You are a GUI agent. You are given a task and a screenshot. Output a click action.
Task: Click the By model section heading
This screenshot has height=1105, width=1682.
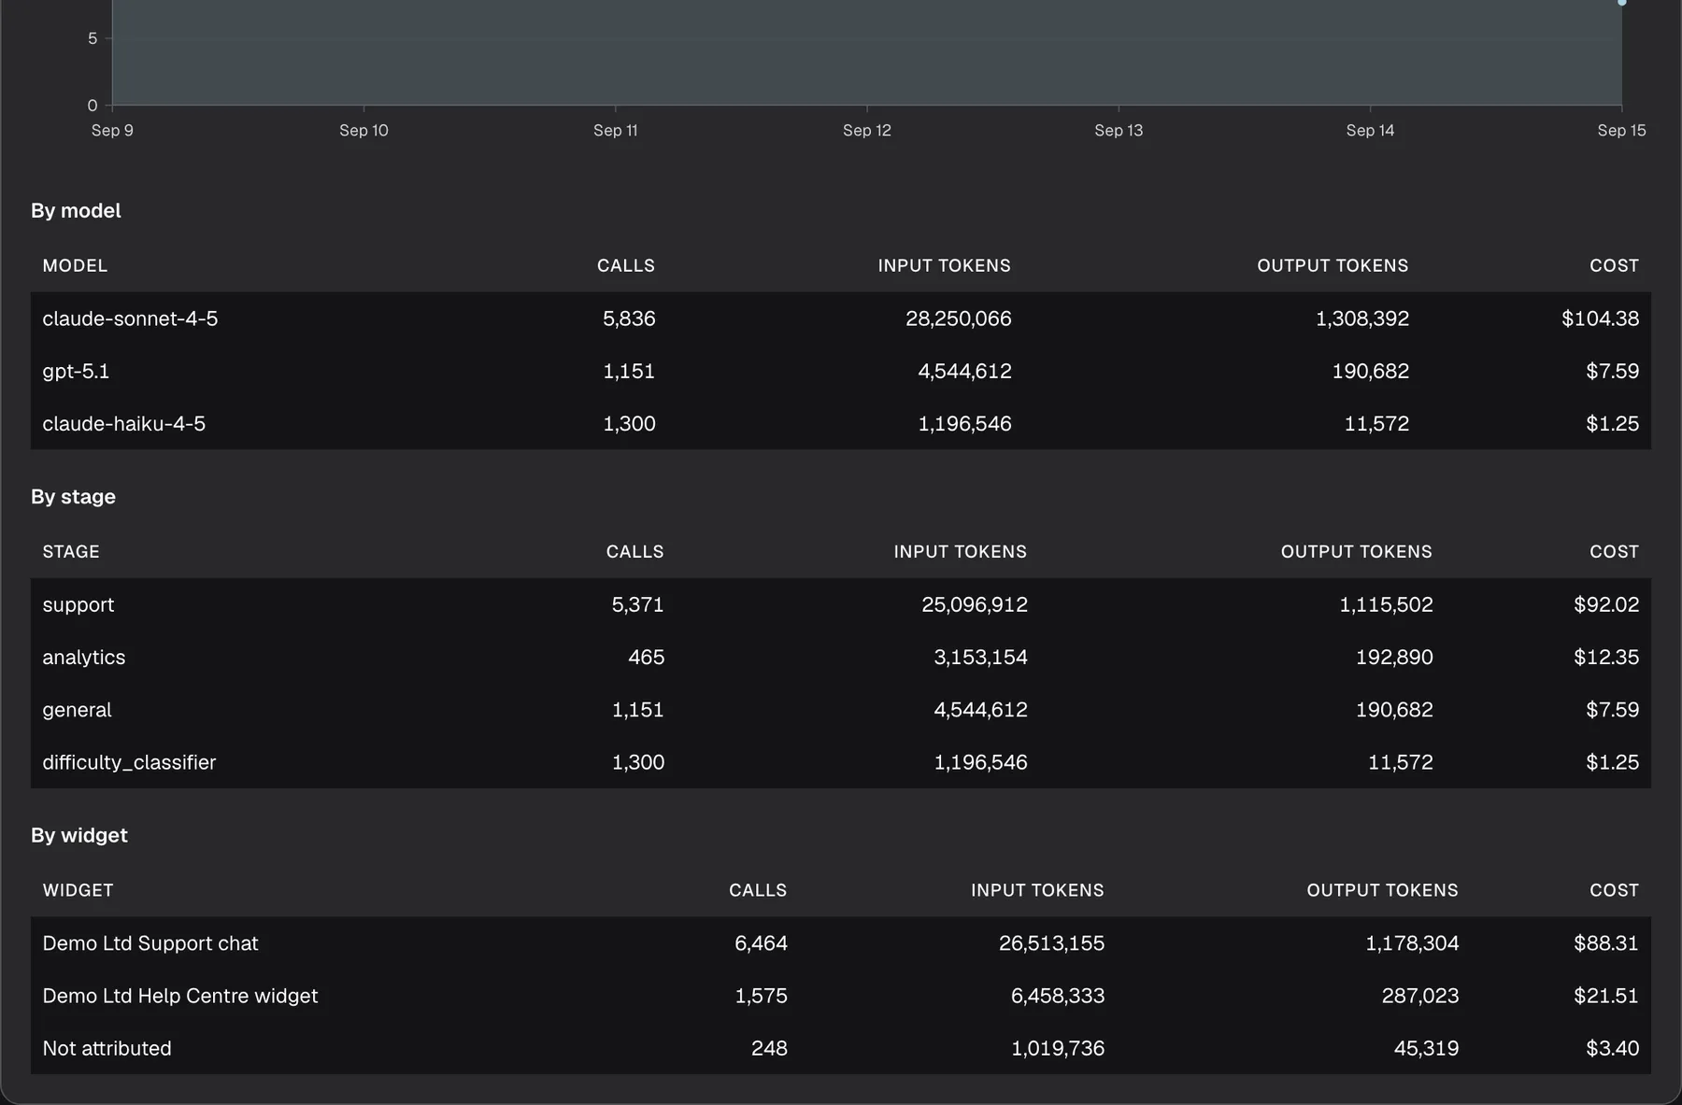click(76, 211)
